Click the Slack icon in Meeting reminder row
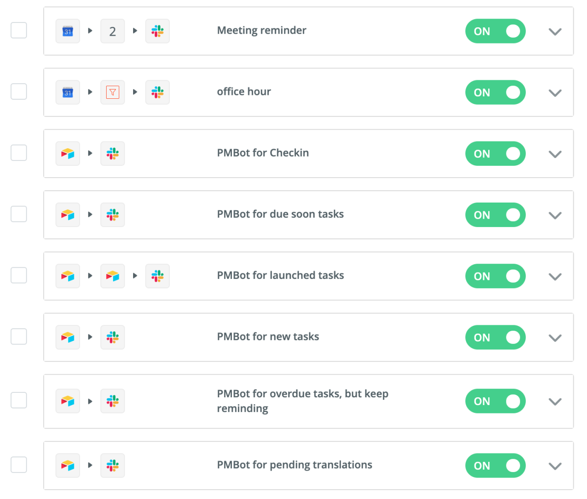The image size is (587, 499). click(158, 30)
